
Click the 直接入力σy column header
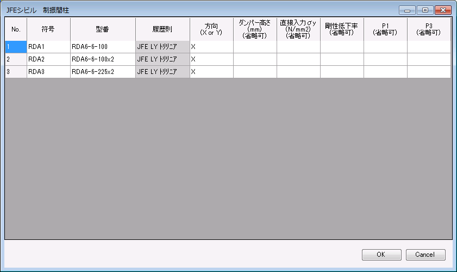coord(298,29)
